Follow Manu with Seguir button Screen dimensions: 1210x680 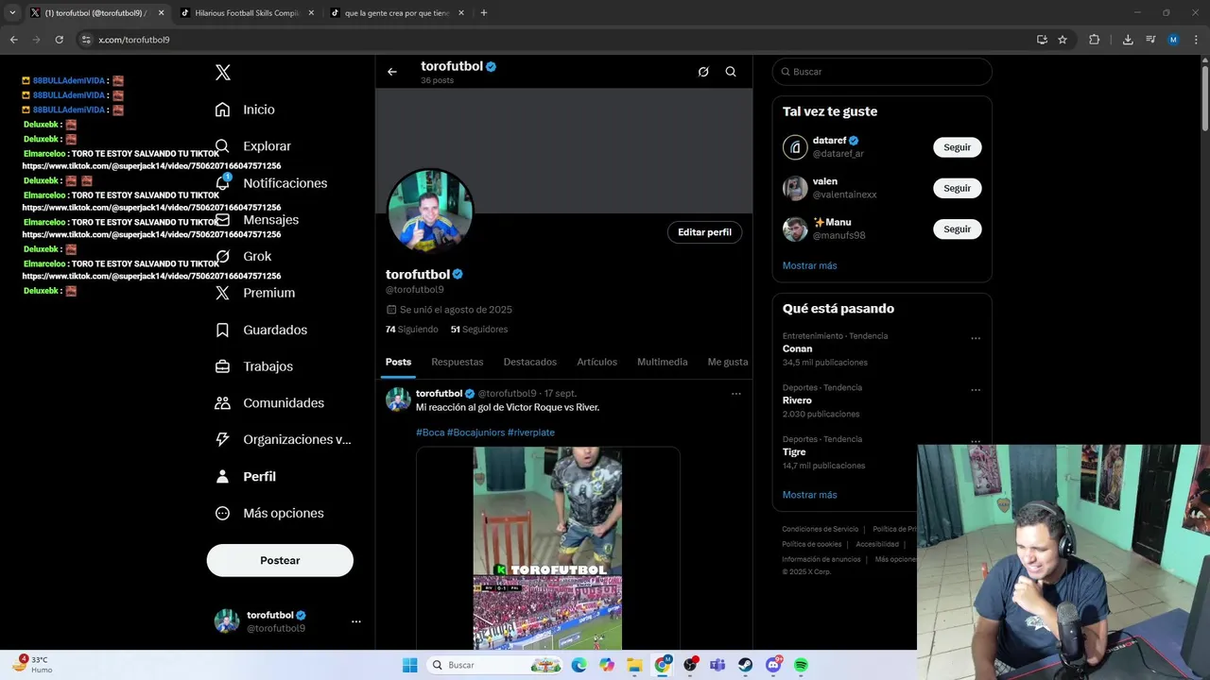tap(958, 229)
